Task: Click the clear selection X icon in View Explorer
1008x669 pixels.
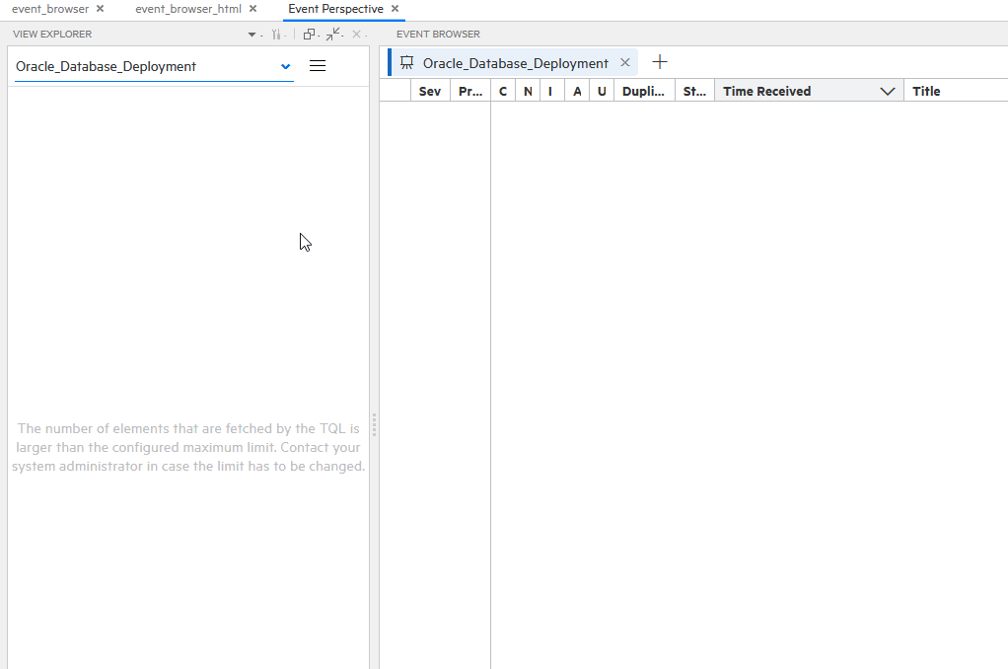Action: pyautogui.click(x=356, y=34)
